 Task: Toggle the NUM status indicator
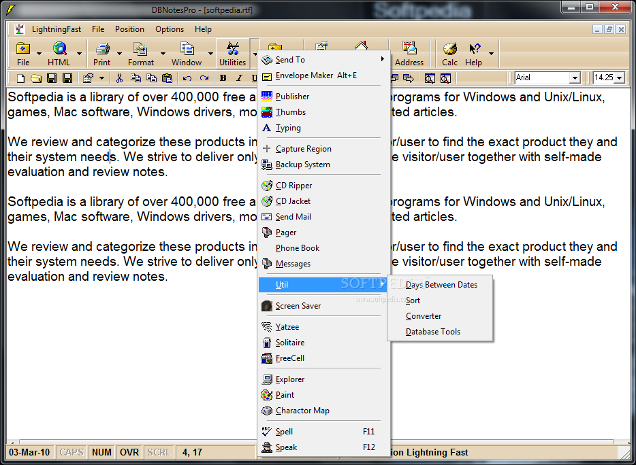[101, 452]
